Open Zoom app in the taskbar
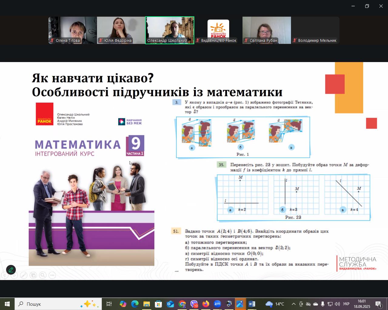 pos(217,304)
